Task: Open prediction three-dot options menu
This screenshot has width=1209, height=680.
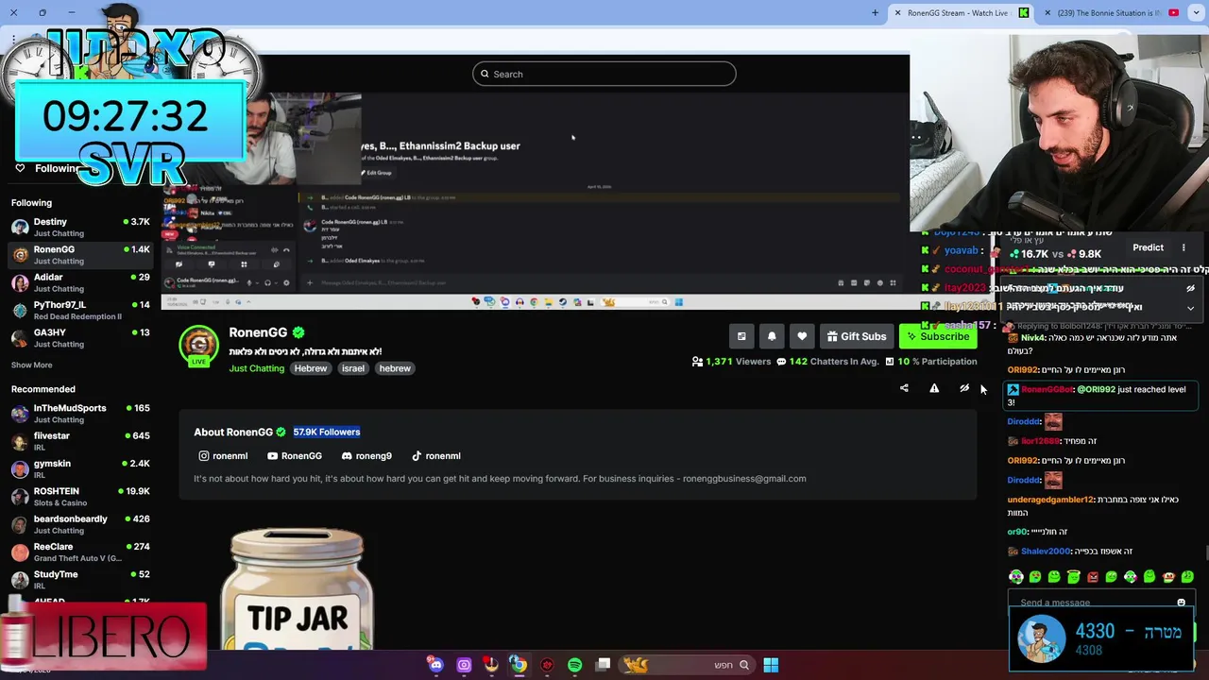Action: (1183, 247)
